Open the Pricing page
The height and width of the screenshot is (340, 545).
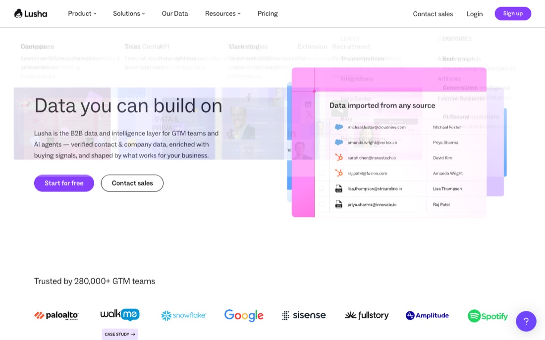point(268,13)
